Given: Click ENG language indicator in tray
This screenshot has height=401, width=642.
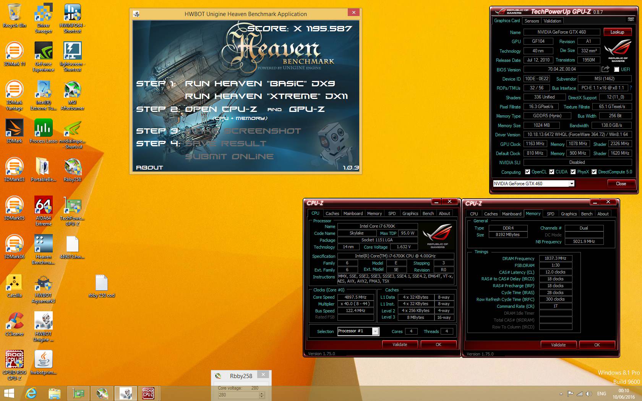Looking at the screenshot, I should [x=601, y=394].
